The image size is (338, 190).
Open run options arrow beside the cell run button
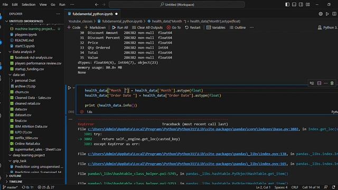click(74, 88)
